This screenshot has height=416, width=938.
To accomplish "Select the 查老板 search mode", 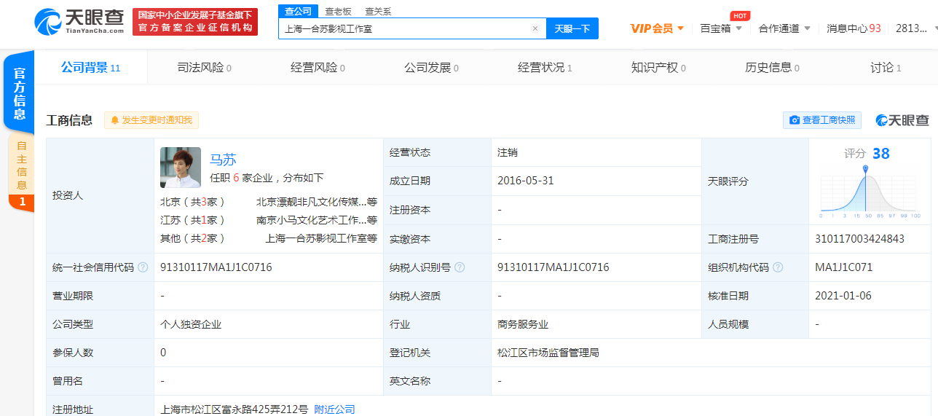I will coord(338,11).
